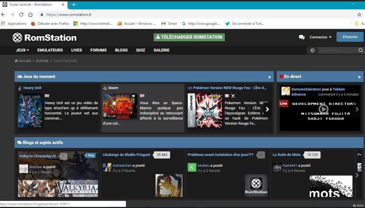365x208 pixels.
Task: Open the QUIZ section
Action: [141, 50]
